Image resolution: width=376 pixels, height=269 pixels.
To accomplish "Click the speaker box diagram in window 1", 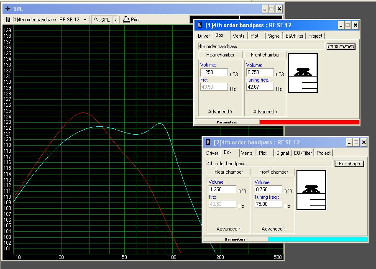I will click(x=303, y=73).
